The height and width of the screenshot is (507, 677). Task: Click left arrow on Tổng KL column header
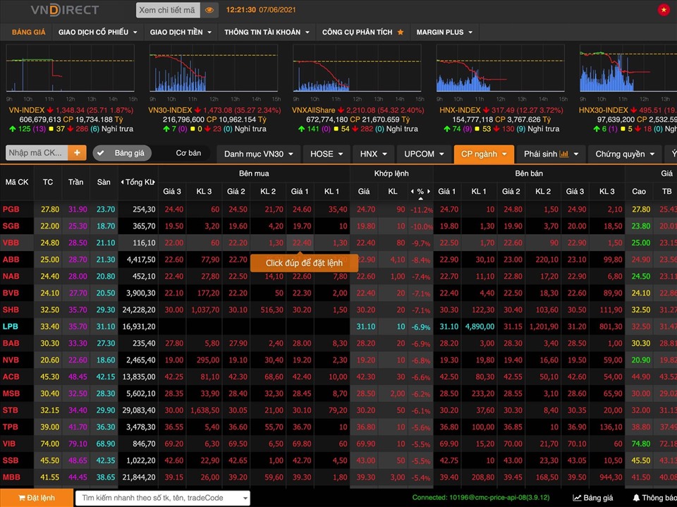click(123, 182)
